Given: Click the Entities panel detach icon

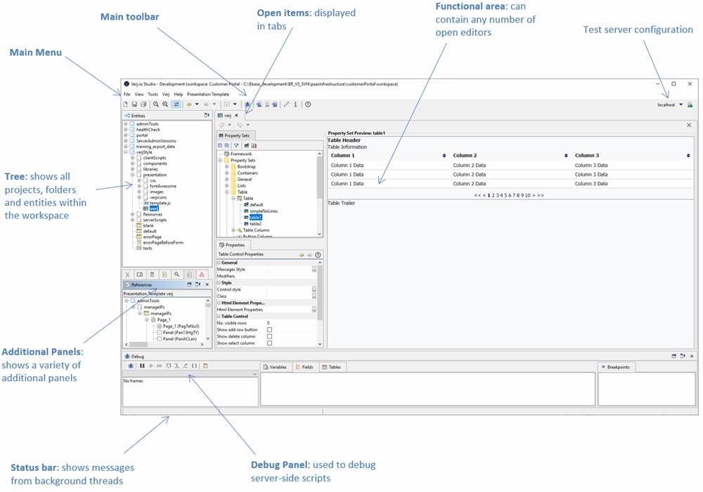Looking at the screenshot, I should (207, 116).
